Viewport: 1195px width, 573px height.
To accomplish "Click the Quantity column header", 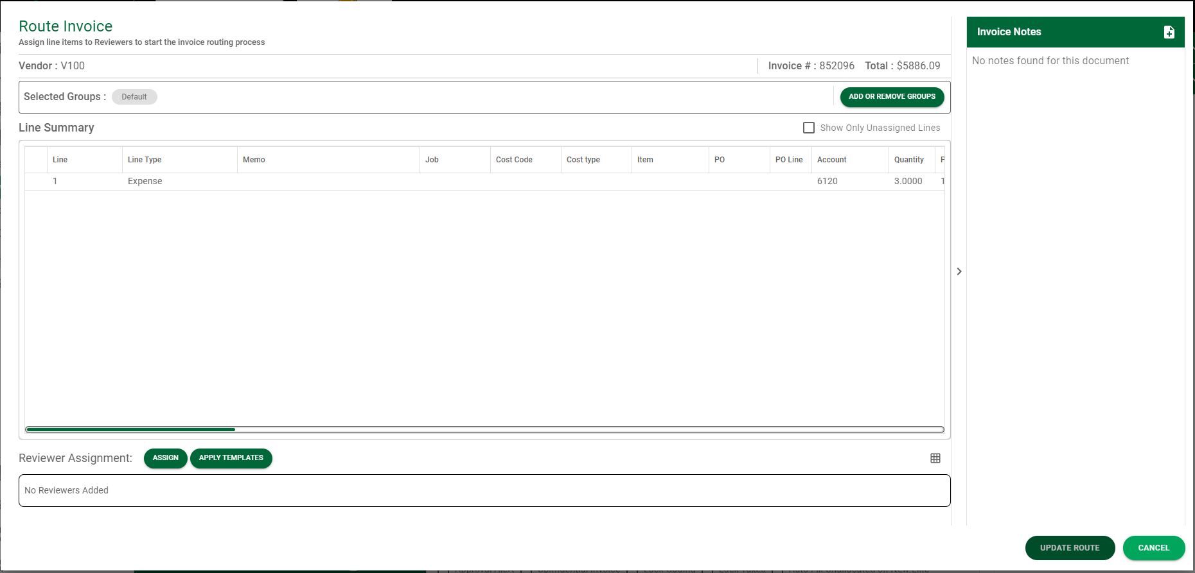I will tap(912, 160).
